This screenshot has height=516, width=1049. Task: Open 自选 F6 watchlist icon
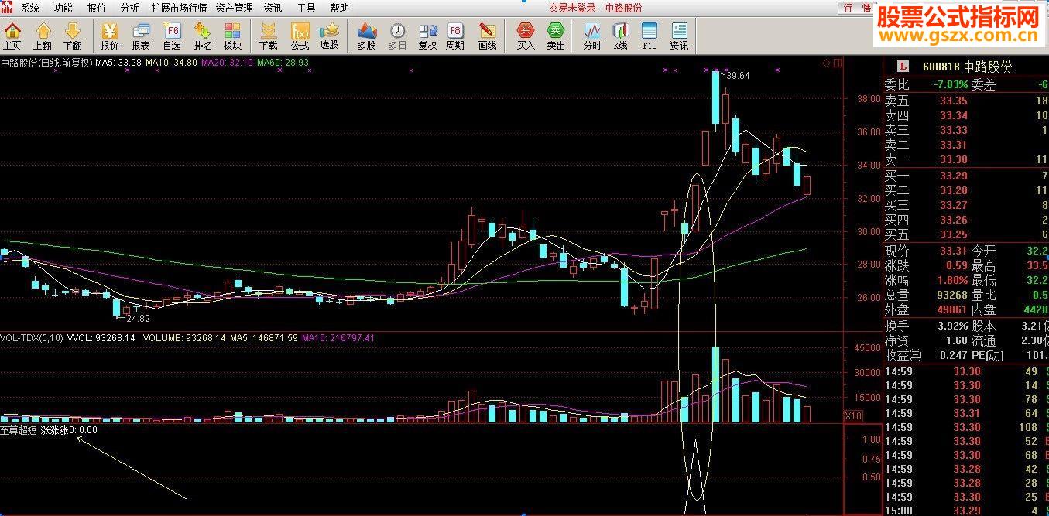pos(172,36)
